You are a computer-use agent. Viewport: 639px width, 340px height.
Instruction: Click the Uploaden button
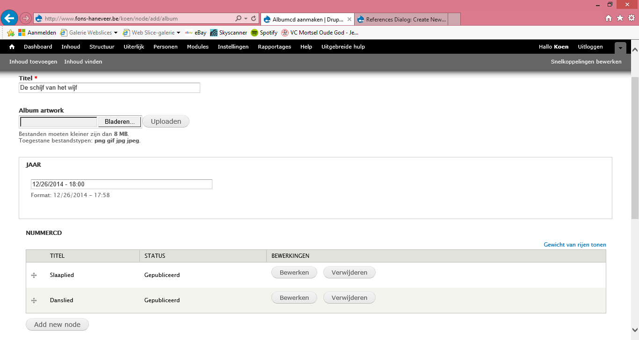point(166,121)
